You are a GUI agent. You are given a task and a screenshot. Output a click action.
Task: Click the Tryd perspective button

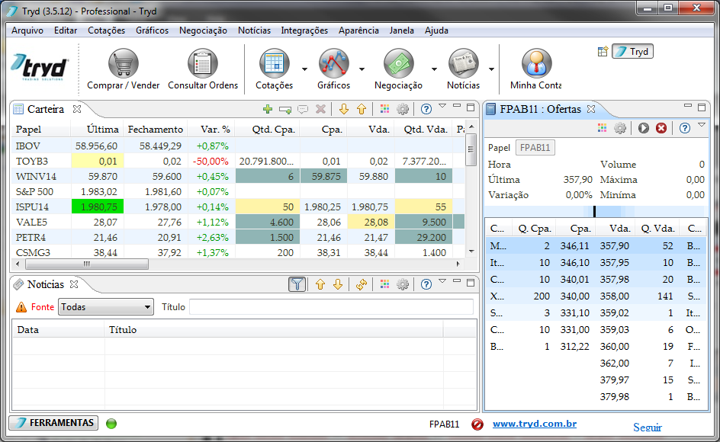632,51
